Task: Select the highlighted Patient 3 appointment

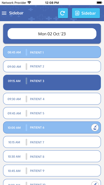Action: point(52,82)
